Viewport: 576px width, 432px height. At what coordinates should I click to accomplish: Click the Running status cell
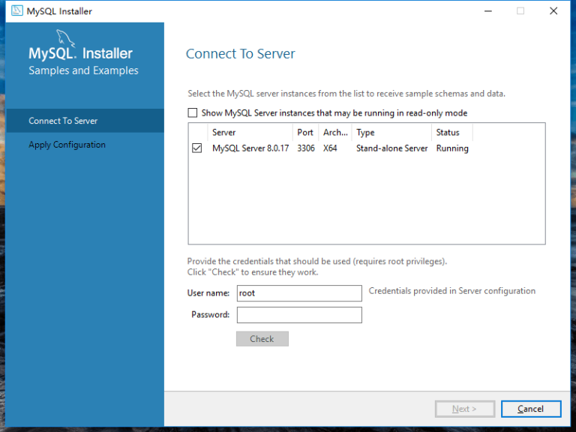(452, 148)
